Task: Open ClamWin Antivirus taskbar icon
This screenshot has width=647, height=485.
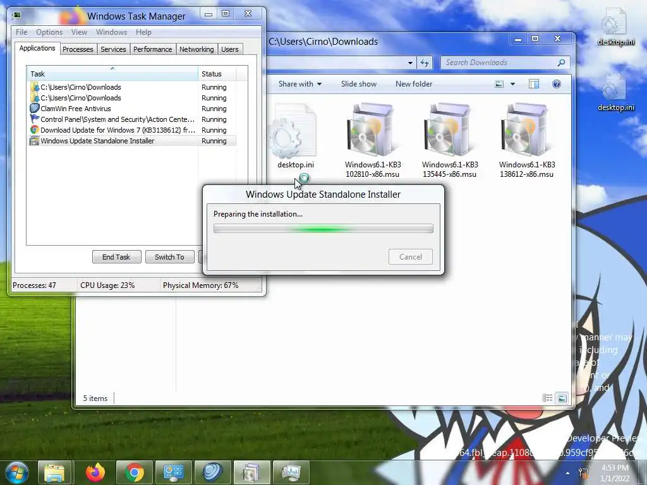Action: click(212, 472)
